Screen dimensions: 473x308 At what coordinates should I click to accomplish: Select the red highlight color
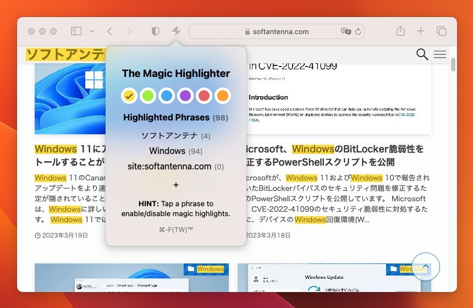(x=204, y=96)
